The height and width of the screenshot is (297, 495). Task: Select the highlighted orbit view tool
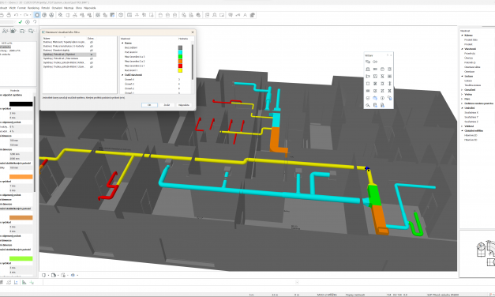point(37,15)
